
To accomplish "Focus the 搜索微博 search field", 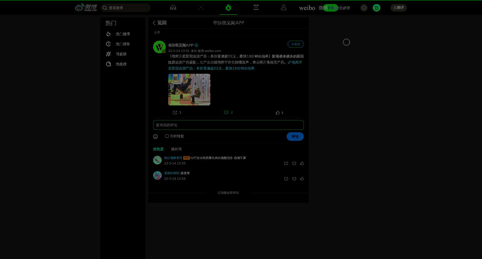I will coord(126,8).
